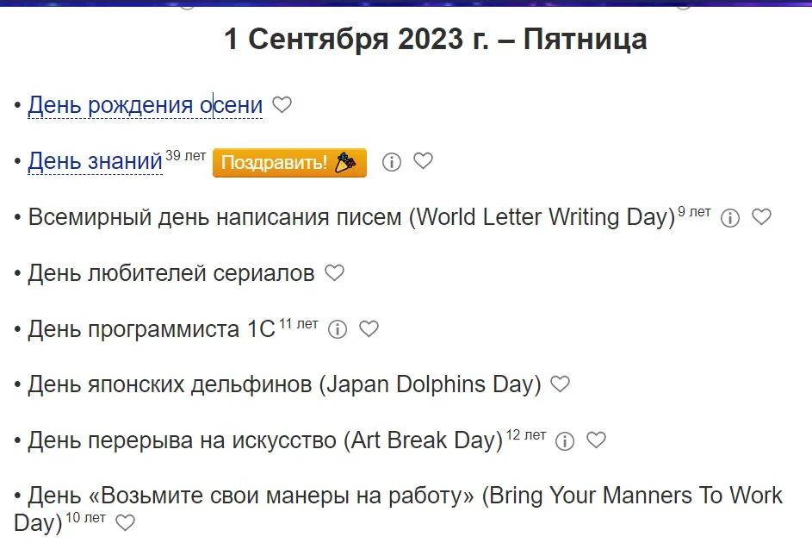Favorite the World Letter Writing Day holiday
This screenshot has height=543, width=812.
click(761, 218)
